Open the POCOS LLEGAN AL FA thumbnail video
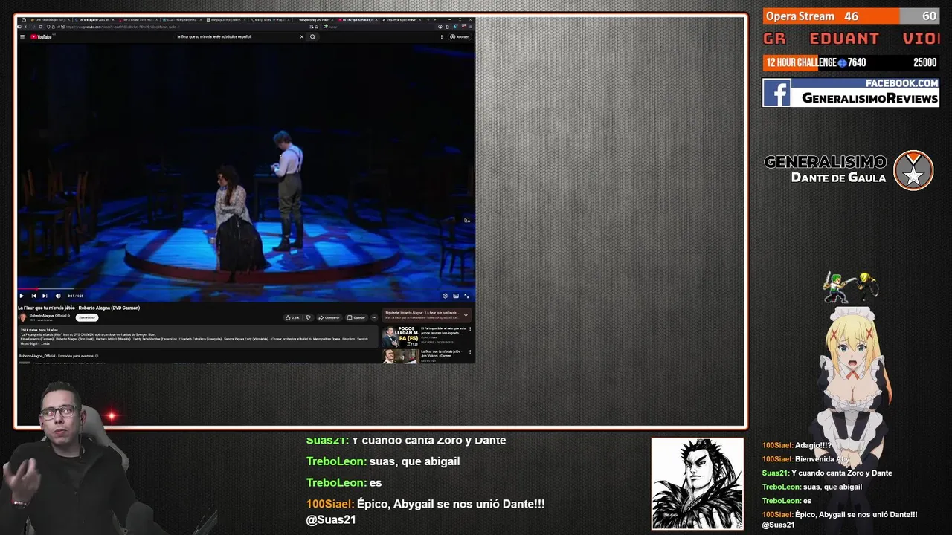Viewport: 952px width, 535px height. 400,337
